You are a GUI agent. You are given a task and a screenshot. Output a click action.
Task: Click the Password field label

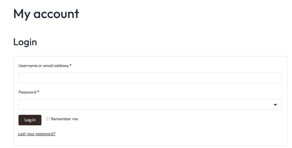pyautogui.click(x=27, y=92)
